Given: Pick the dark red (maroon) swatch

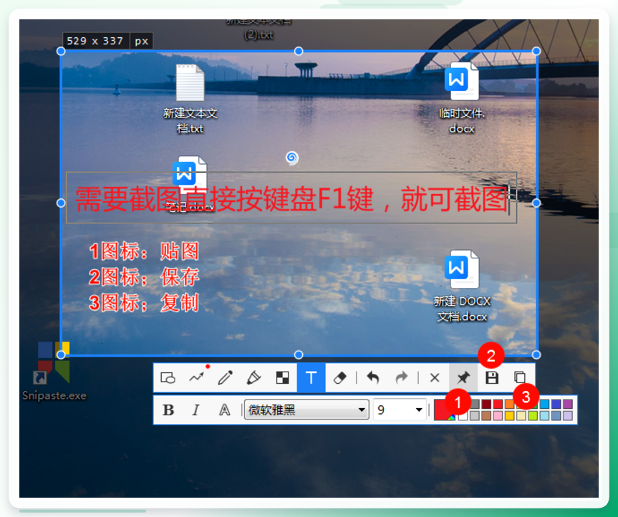Looking at the screenshot, I should [x=486, y=404].
